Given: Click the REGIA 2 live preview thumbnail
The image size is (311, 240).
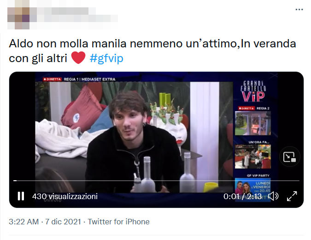Looking at the screenshot, I should pyautogui.click(x=252, y=123).
